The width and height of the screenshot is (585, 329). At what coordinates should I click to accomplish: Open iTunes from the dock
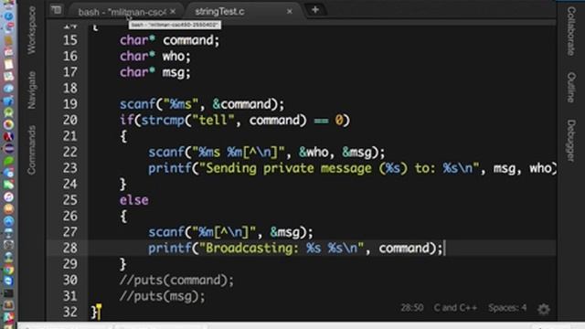[x=8, y=196]
